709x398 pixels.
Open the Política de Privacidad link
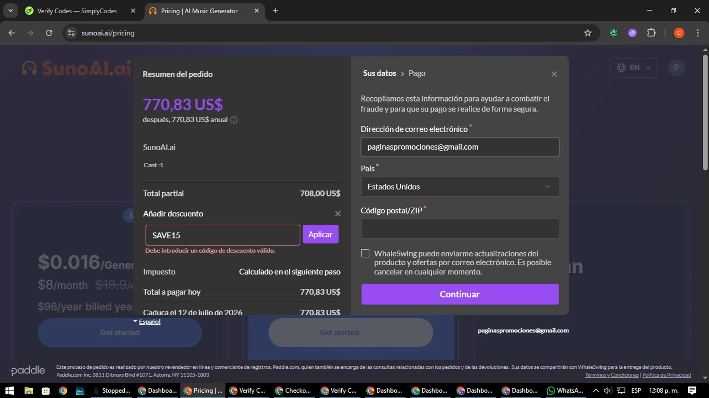click(x=666, y=375)
